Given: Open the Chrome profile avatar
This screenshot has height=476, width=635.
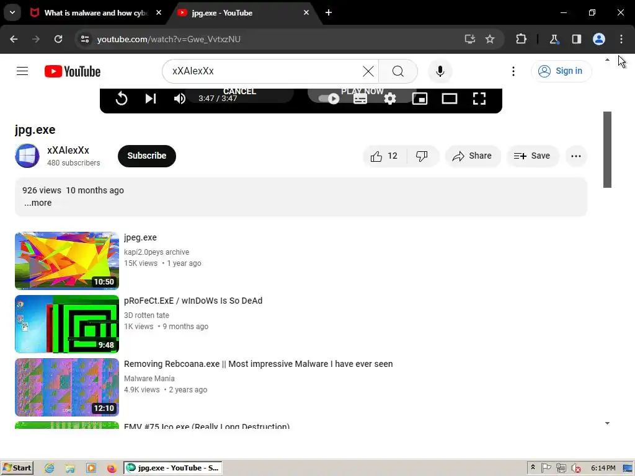Looking at the screenshot, I should pyautogui.click(x=599, y=39).
